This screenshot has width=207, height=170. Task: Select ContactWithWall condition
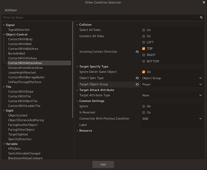click(x=20, y=44)
